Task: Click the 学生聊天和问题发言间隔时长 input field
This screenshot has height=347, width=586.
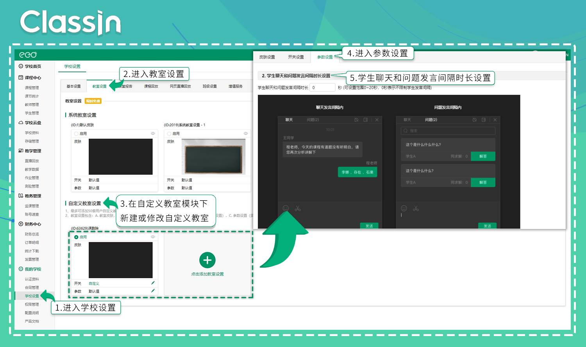Action: (322, 88)
